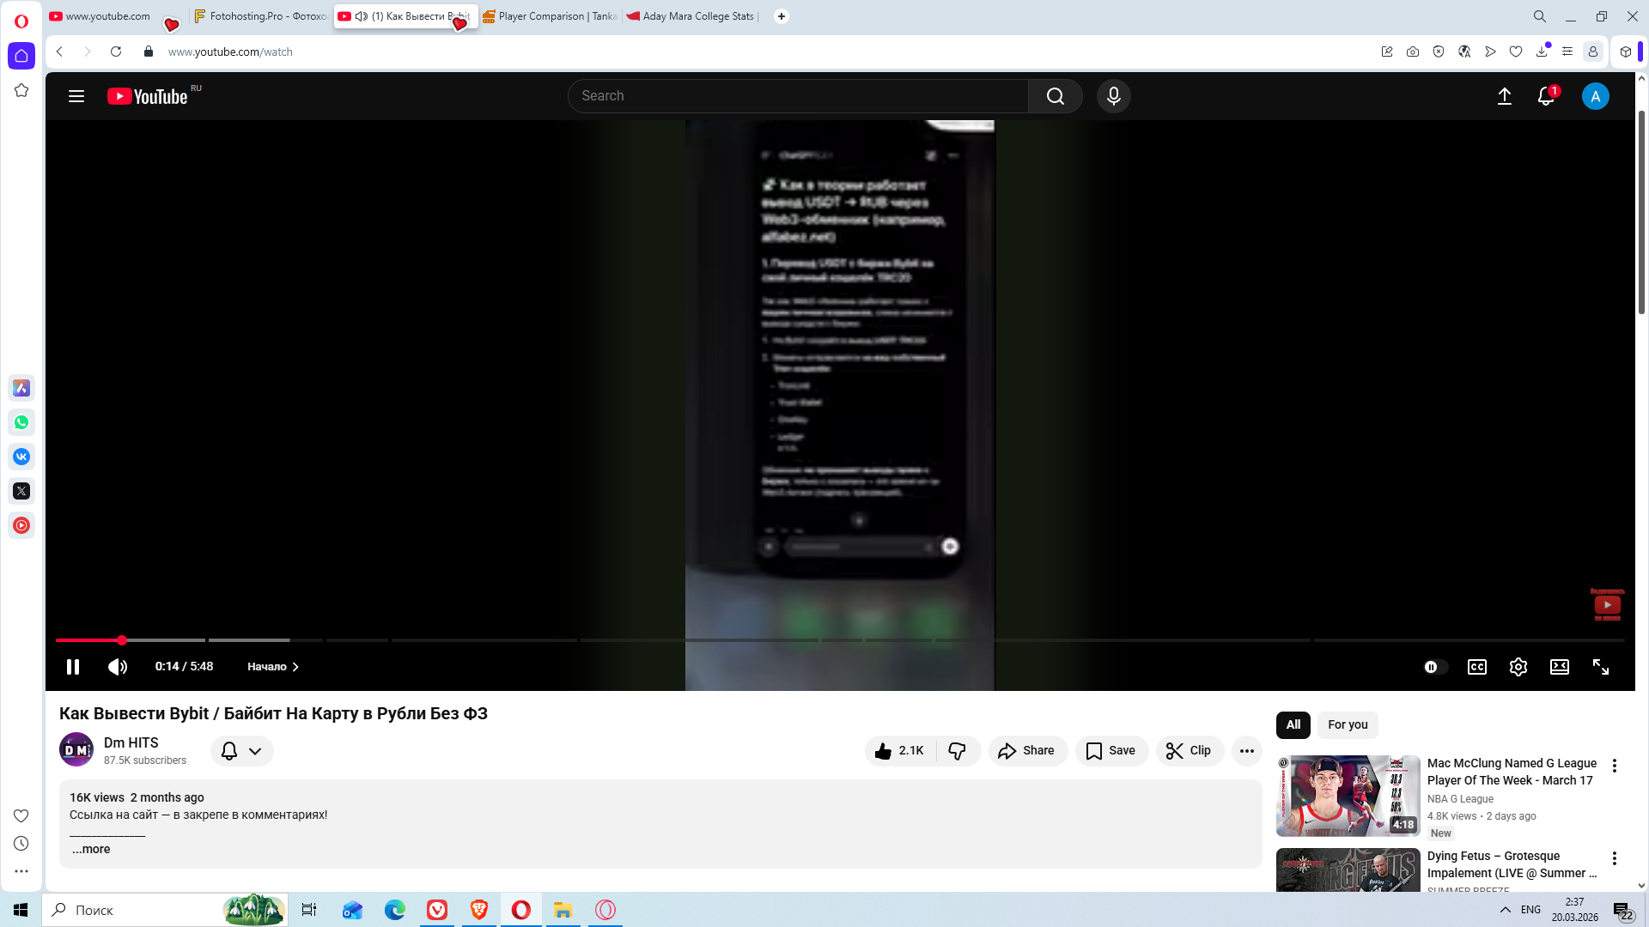The height and width of the screenshot is (927, 1649).
Task: Click the YouTube upload arrow icon
Action: coord(1504,96)
